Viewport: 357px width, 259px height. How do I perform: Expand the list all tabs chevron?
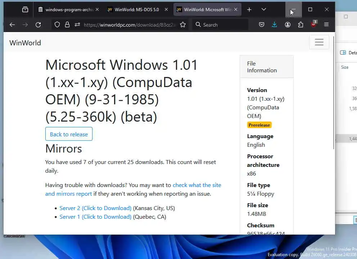click(x=264, y=9)
